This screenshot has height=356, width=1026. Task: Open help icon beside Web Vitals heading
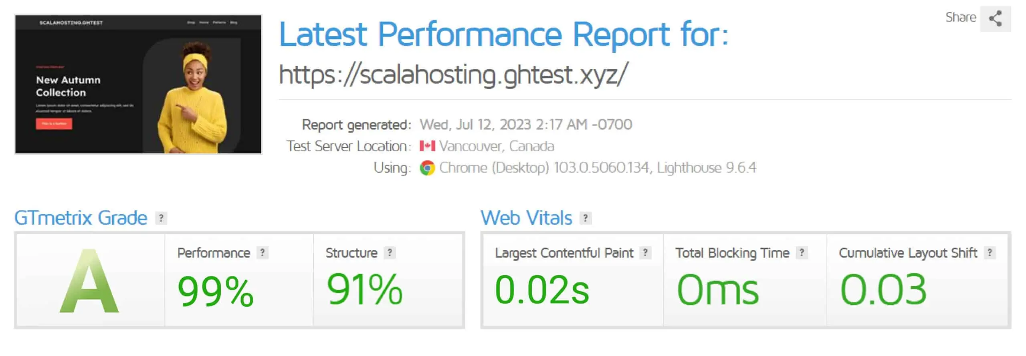point(586,218)
